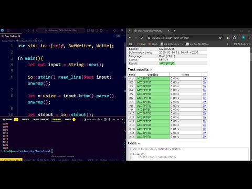Open a new Chrome tab
The image size is (252, 189).
click(x=174, y=31)
